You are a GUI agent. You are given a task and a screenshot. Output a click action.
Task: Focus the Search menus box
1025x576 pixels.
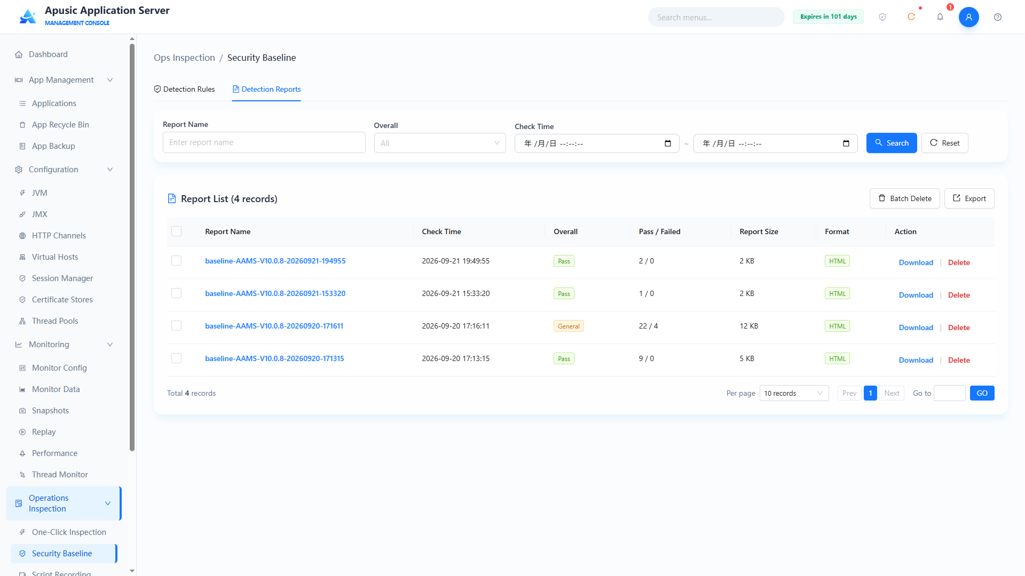pos(716,17)
